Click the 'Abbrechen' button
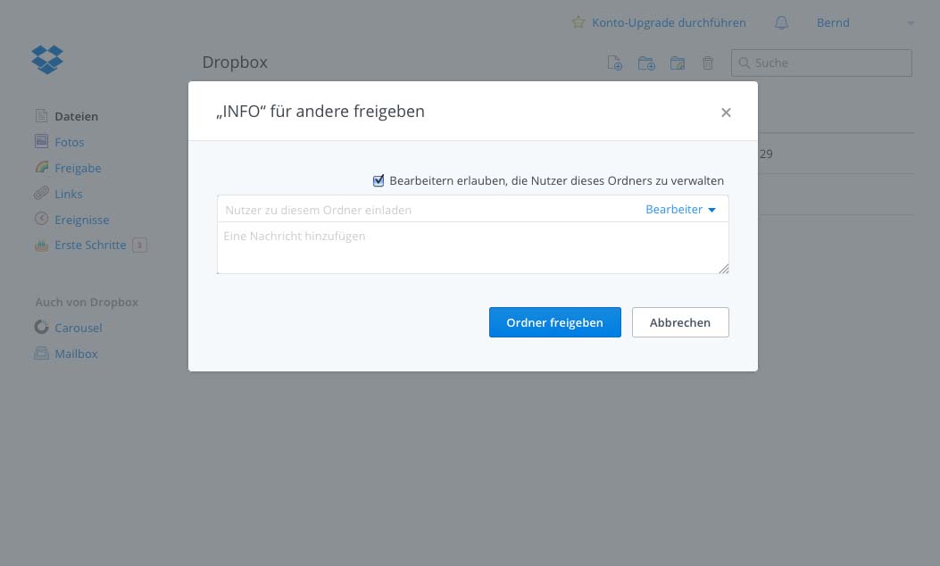 click(x=679, y=322)
